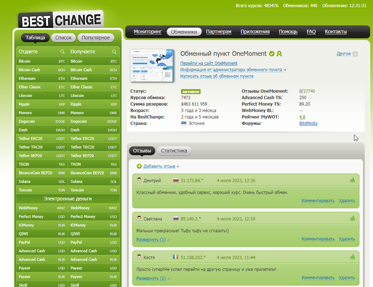The width and height of the screenshot is (373, 287).
Task: Expand Информация от администратора обменного пункта
Action: [231, 70]
